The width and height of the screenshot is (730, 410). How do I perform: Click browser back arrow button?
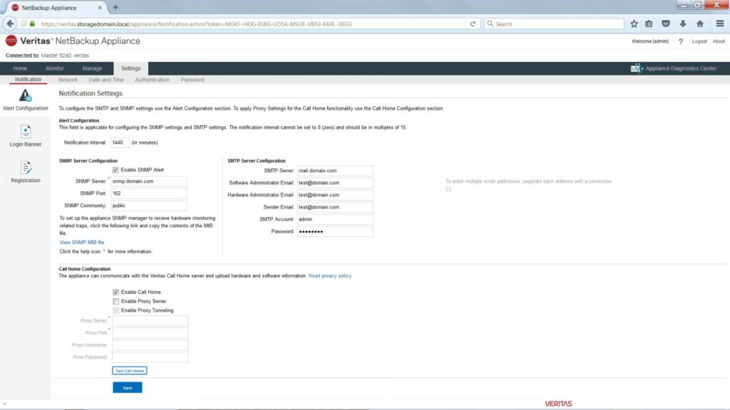(10, 23)
